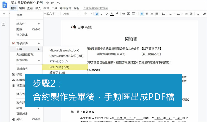Click the document title 契約書製作自動化範例
207x122 pixels.
point(27,3)
